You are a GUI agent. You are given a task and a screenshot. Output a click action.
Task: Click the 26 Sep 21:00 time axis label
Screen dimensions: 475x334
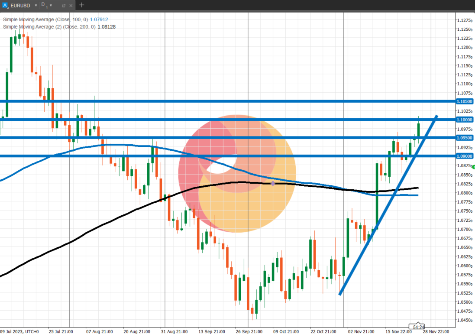(x=249, y=331)
